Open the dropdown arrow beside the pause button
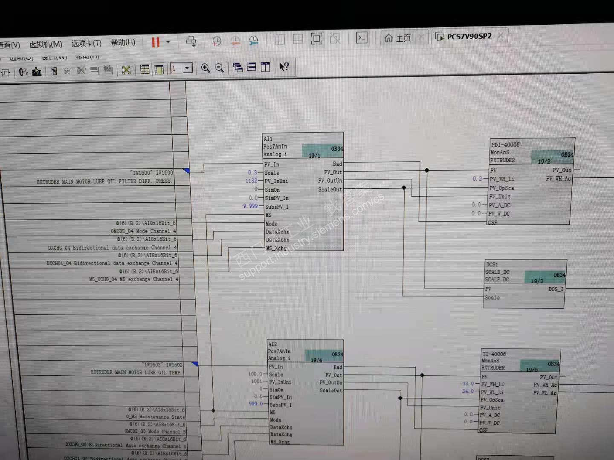 pyautogui.click(x=168, y=42)
